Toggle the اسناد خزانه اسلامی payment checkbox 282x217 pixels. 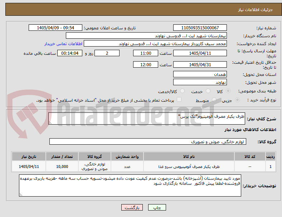(179, 100)
